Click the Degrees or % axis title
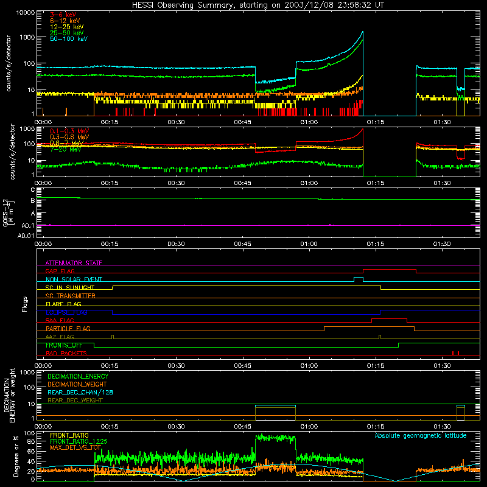This screenshot has height=487, width=487. point(16,456)
